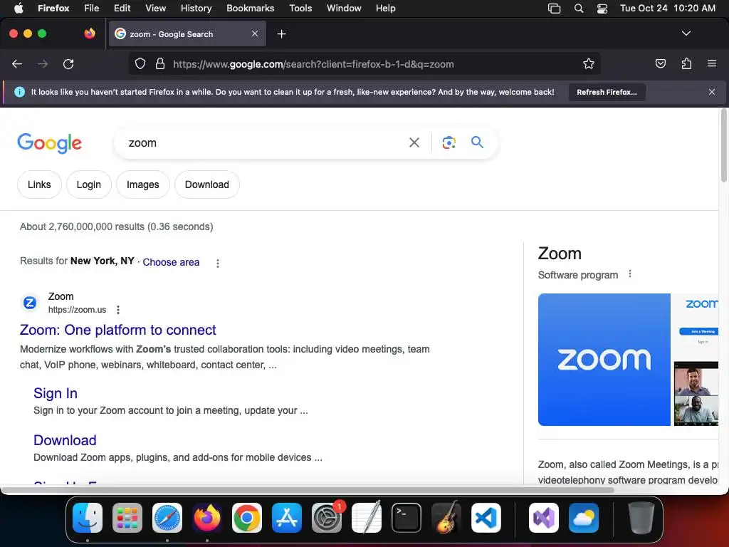729x547 pixels.
Task: Open the Sign In sitelink
Action: (56, 393)
